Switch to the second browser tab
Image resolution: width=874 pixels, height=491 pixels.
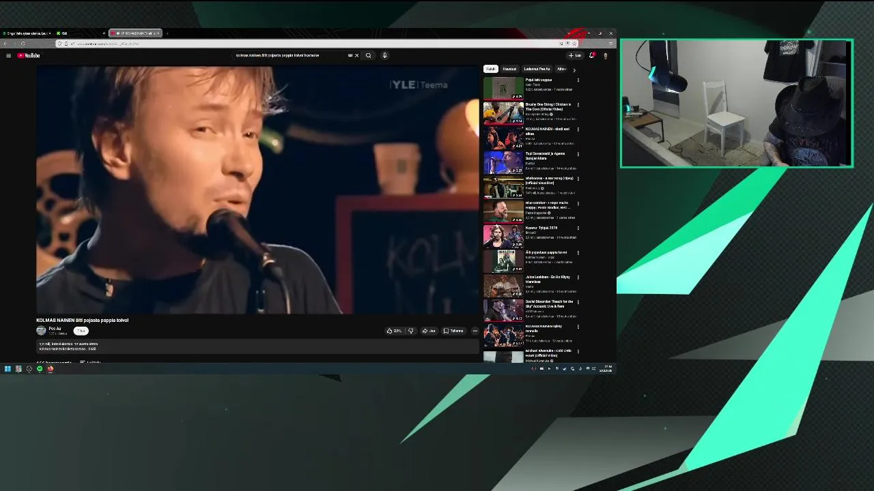point(80,33)
